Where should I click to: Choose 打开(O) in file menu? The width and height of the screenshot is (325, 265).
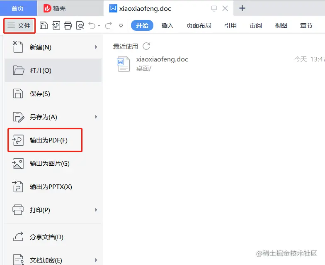click(x=53, y=71)
